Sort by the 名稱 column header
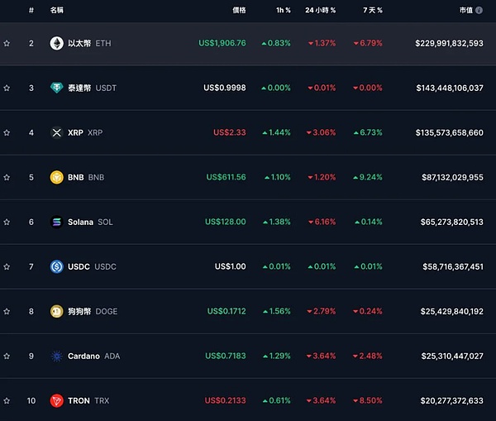496x421 pixels. pos(55,10)
